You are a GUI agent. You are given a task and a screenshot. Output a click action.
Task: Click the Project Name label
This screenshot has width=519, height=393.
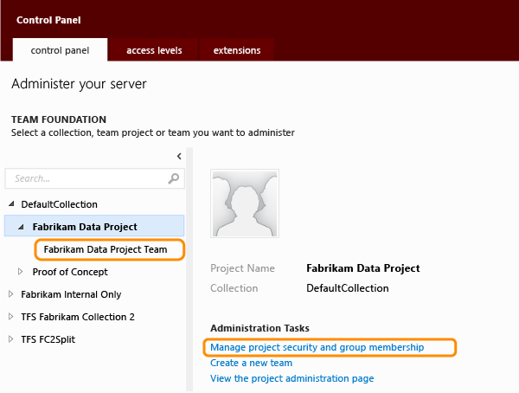[x=242, y=268]
